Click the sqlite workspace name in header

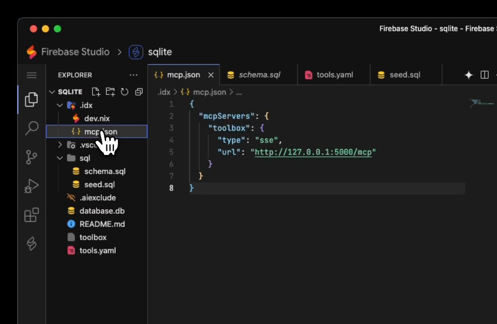pos(160,52)
